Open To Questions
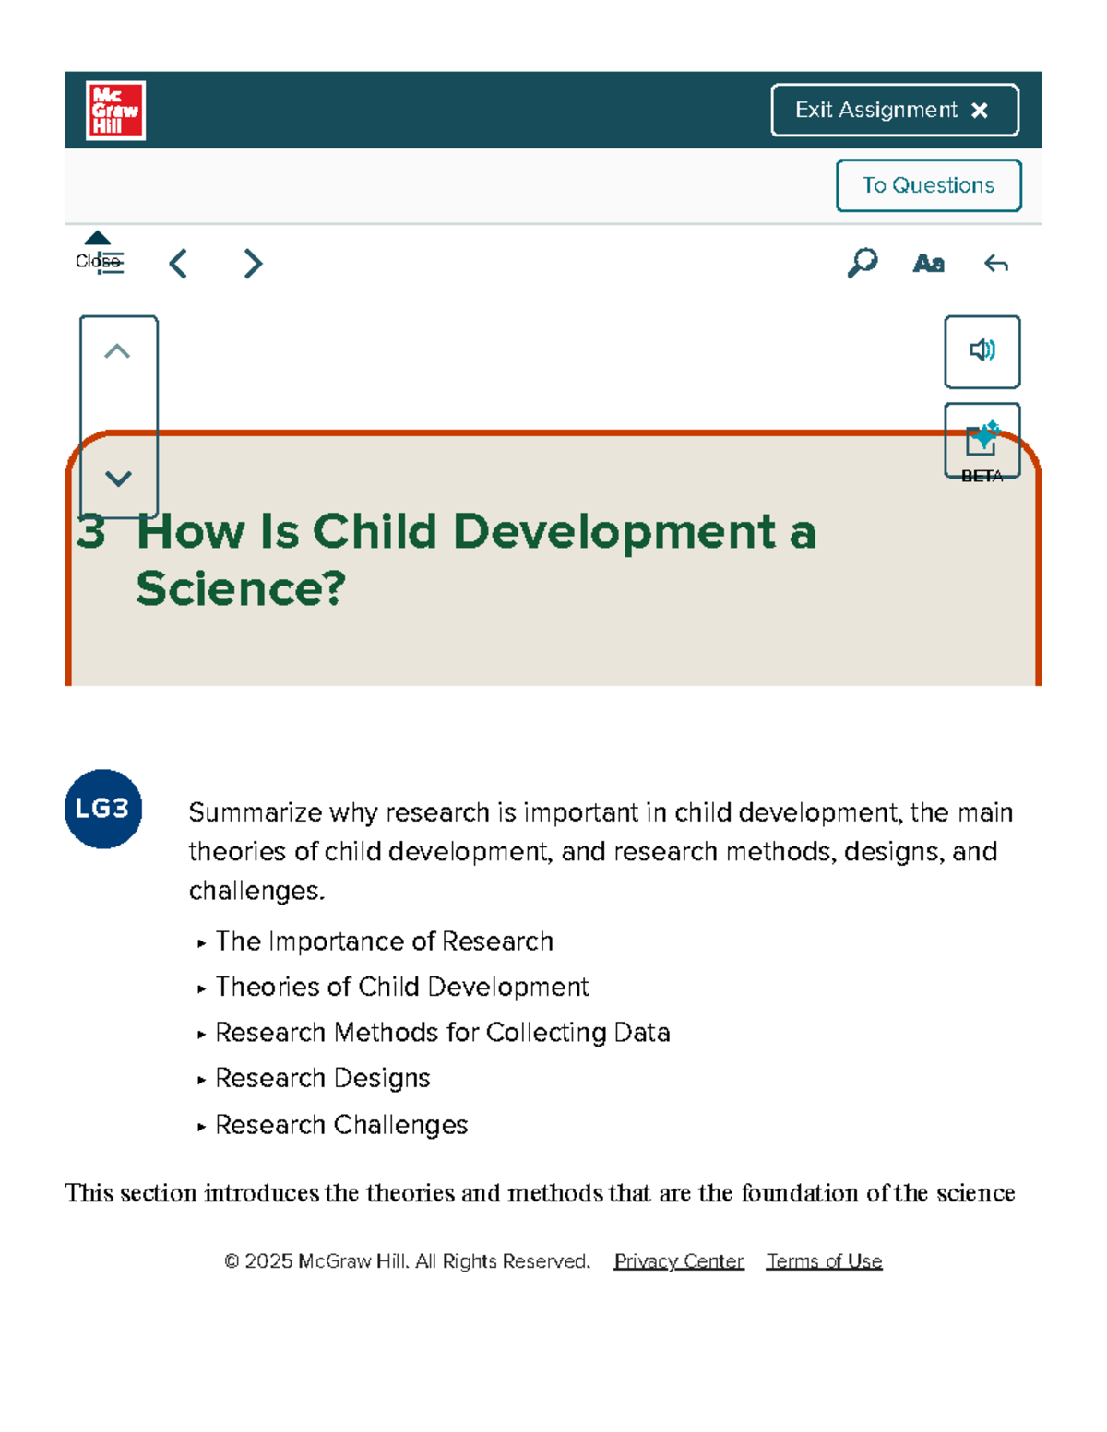This screenshot has height=1432, width=1107. point(928,184)
